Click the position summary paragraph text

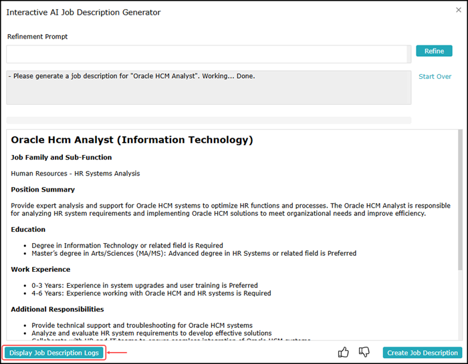231,210
